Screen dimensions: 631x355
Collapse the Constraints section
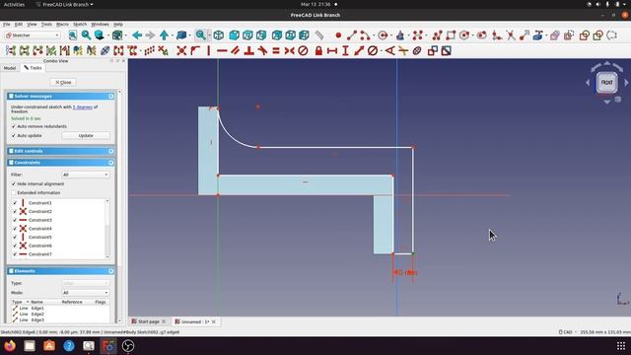110,163
